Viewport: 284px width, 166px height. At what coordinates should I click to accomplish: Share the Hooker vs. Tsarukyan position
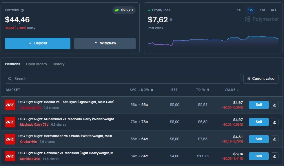tap(275, 105)
